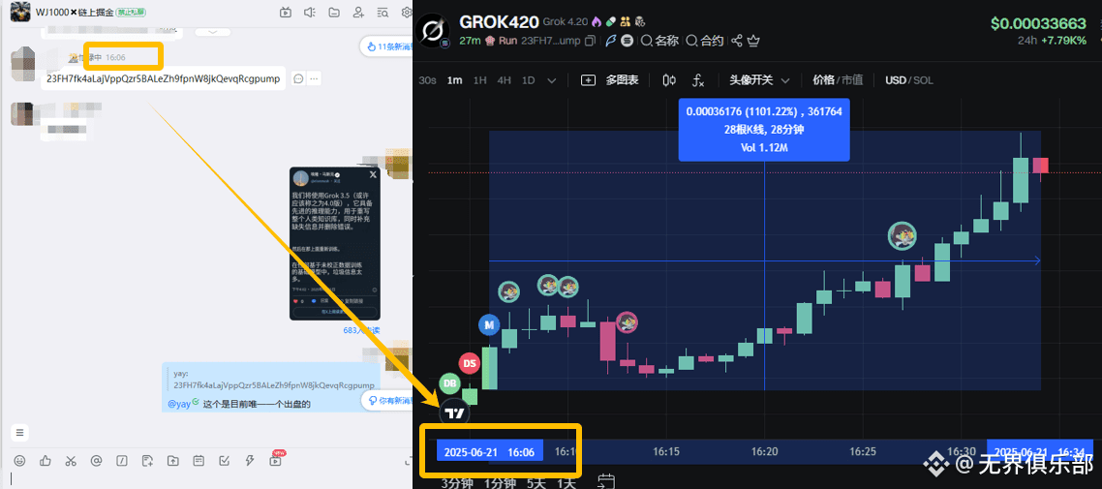1102x489 pixels.
Task: Click the 683人已读 read-count link
Action: (x=361, y=330)
